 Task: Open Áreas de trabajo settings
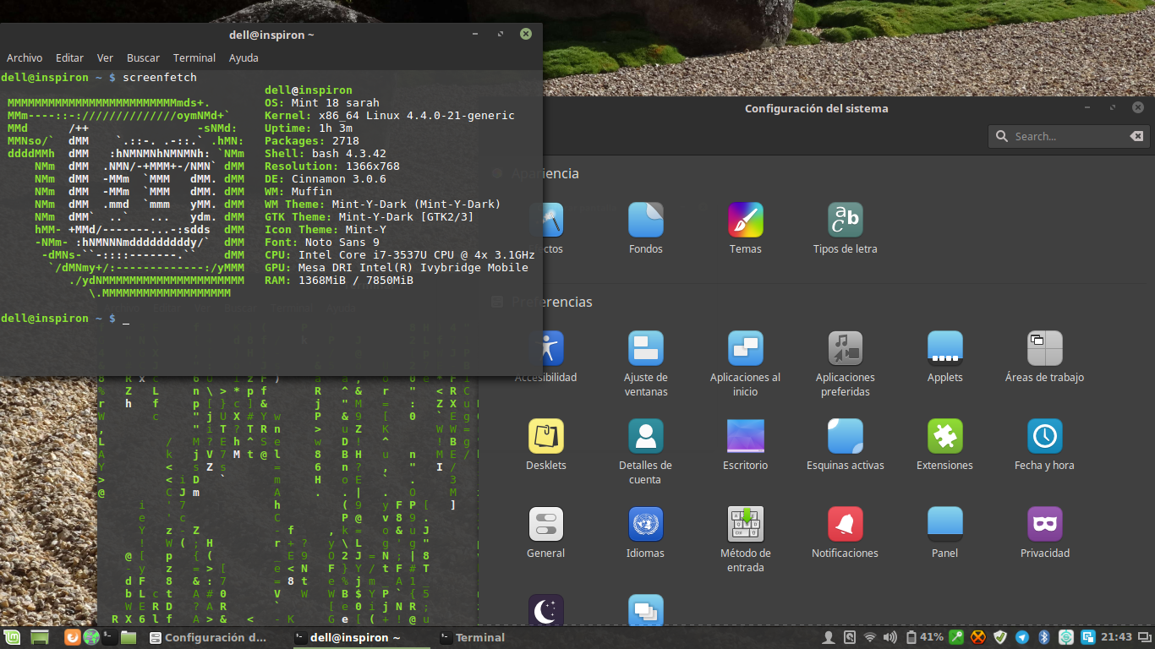click(1045, 348)
